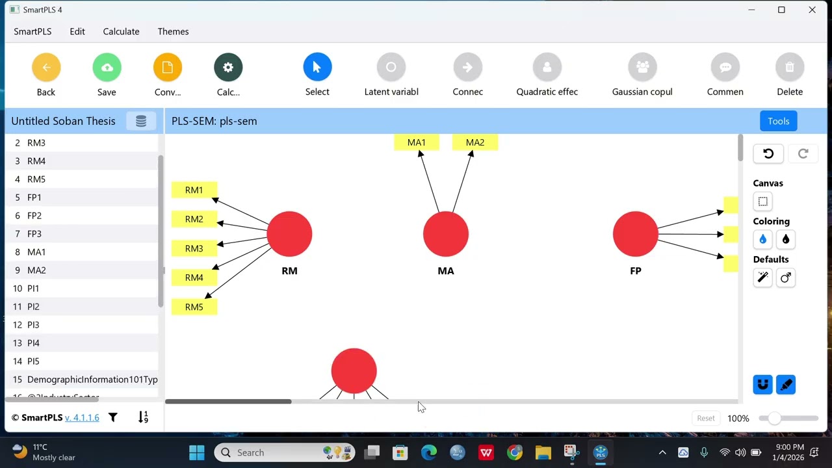Open Microsoft Edge from the taskbar
The image size is (832, 468).
(x=429, y=452)
